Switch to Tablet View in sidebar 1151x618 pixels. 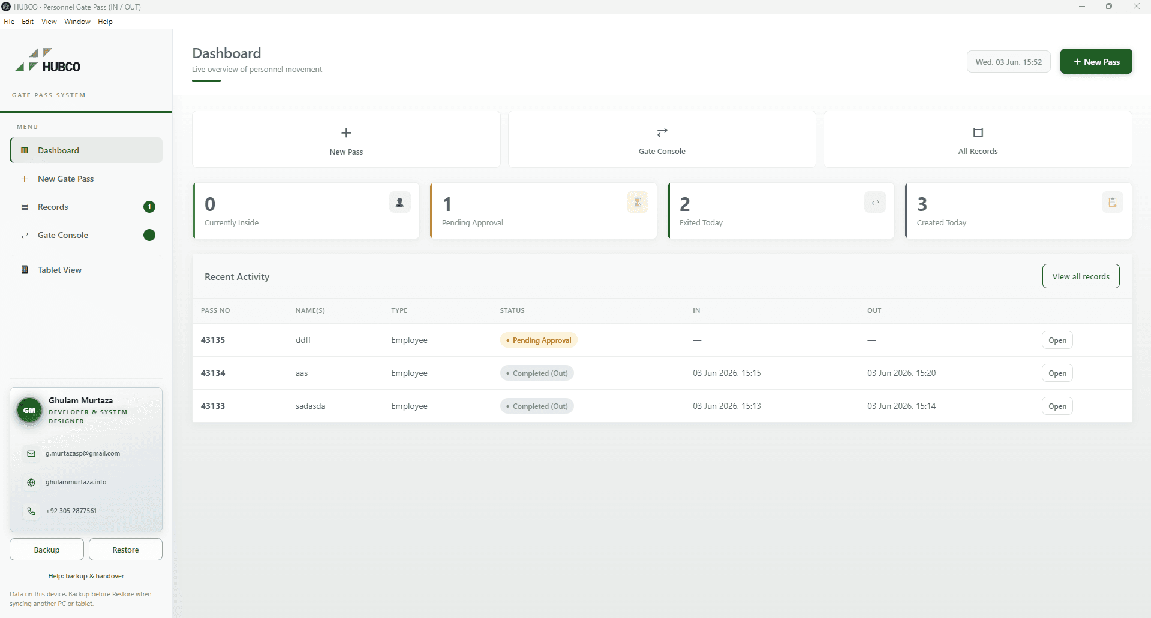coord(86,270)
